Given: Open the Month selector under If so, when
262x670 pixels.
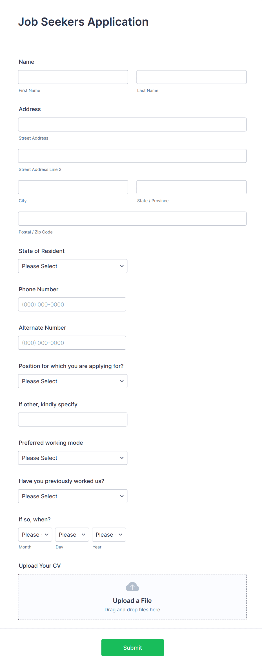Looking at the screenshot, I should point(35,534).
